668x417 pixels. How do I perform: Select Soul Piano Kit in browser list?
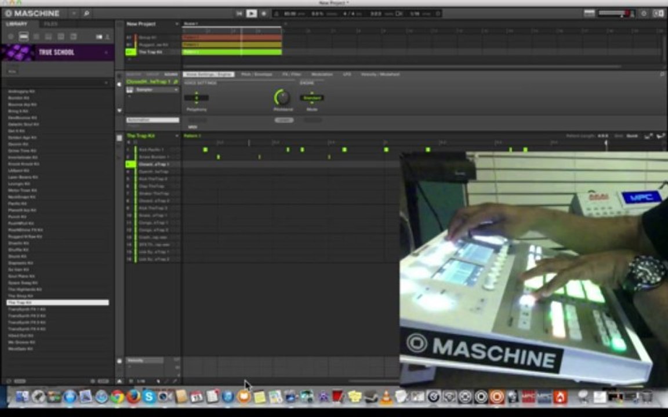21,276
